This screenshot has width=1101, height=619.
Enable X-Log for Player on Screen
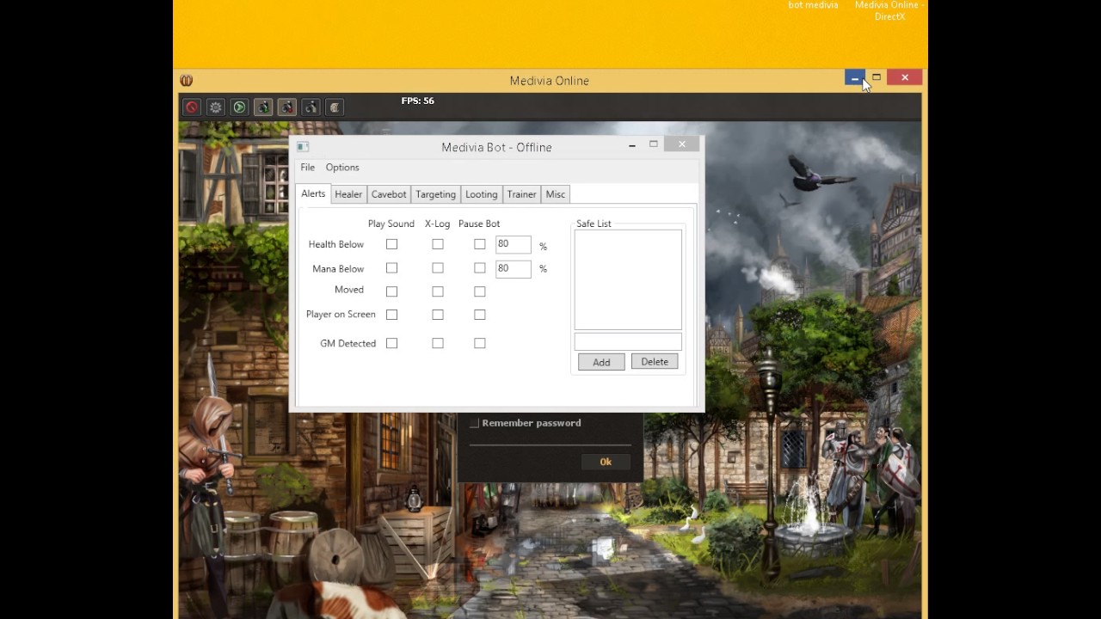(x=438, y=315)
